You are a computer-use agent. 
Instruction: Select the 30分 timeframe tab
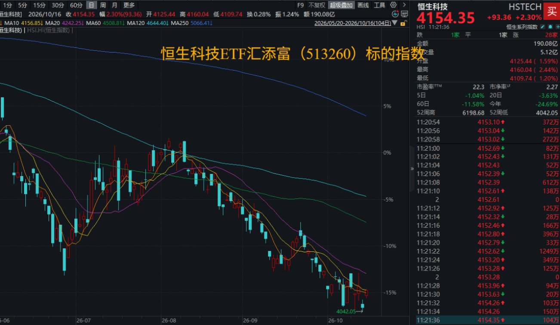coord(58,5)
